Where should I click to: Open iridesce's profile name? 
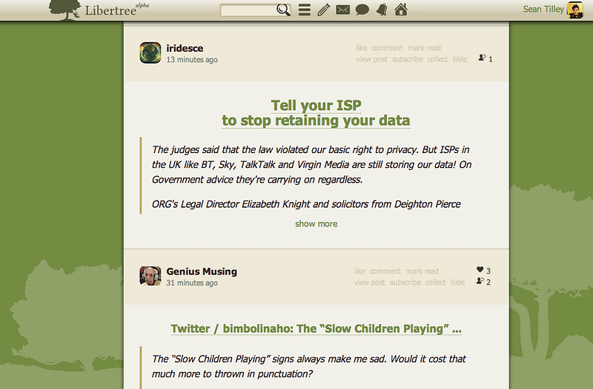[185, 48]
